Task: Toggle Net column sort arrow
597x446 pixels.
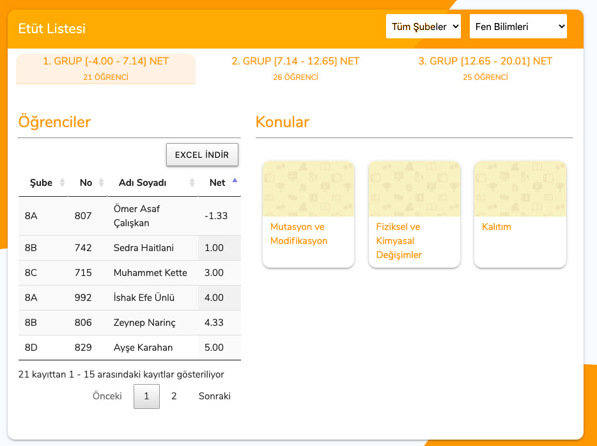Action: pyautogui.click(x=235, y=181)
